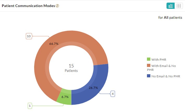The image size is (185, 112).
Task: Toggle the With Email & No PHR label
Action: 164,68
